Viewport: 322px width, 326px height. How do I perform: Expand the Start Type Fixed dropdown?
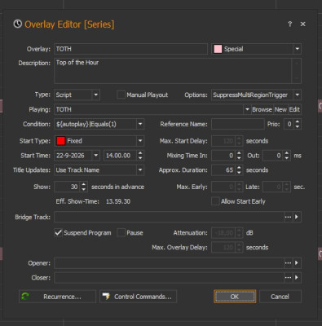coord(140,141)
